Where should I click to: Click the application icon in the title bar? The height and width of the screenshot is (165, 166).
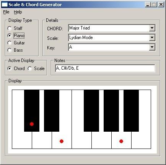tap(5, 5)
